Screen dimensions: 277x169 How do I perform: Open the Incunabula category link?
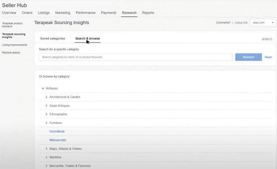pyautogui.click(x=57, y=131)
